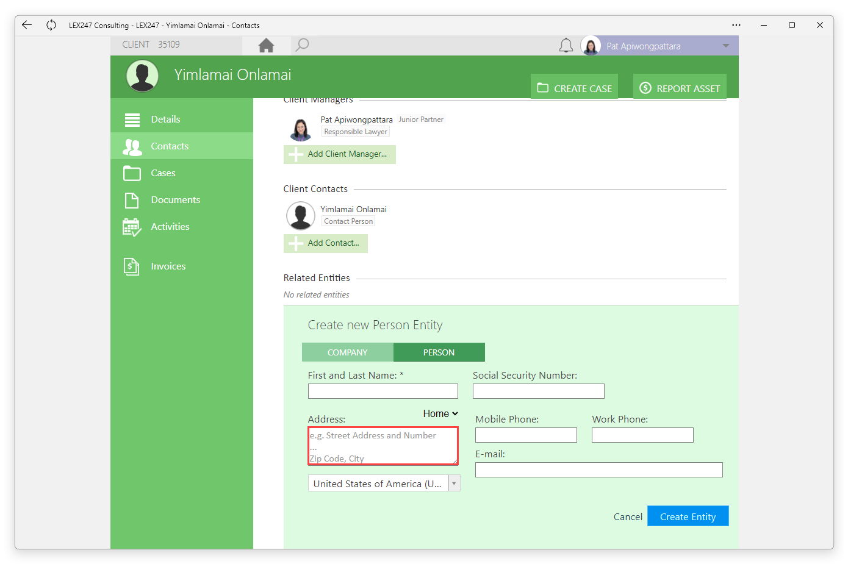Screen dimensions: 848x564
Task: Click Add Contact
Action: point(326,243)
